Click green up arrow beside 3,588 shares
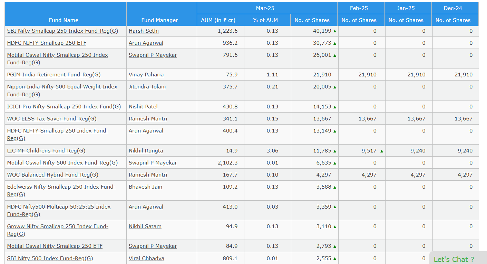Viewport: 487px width, 264px height. [335, 187]
